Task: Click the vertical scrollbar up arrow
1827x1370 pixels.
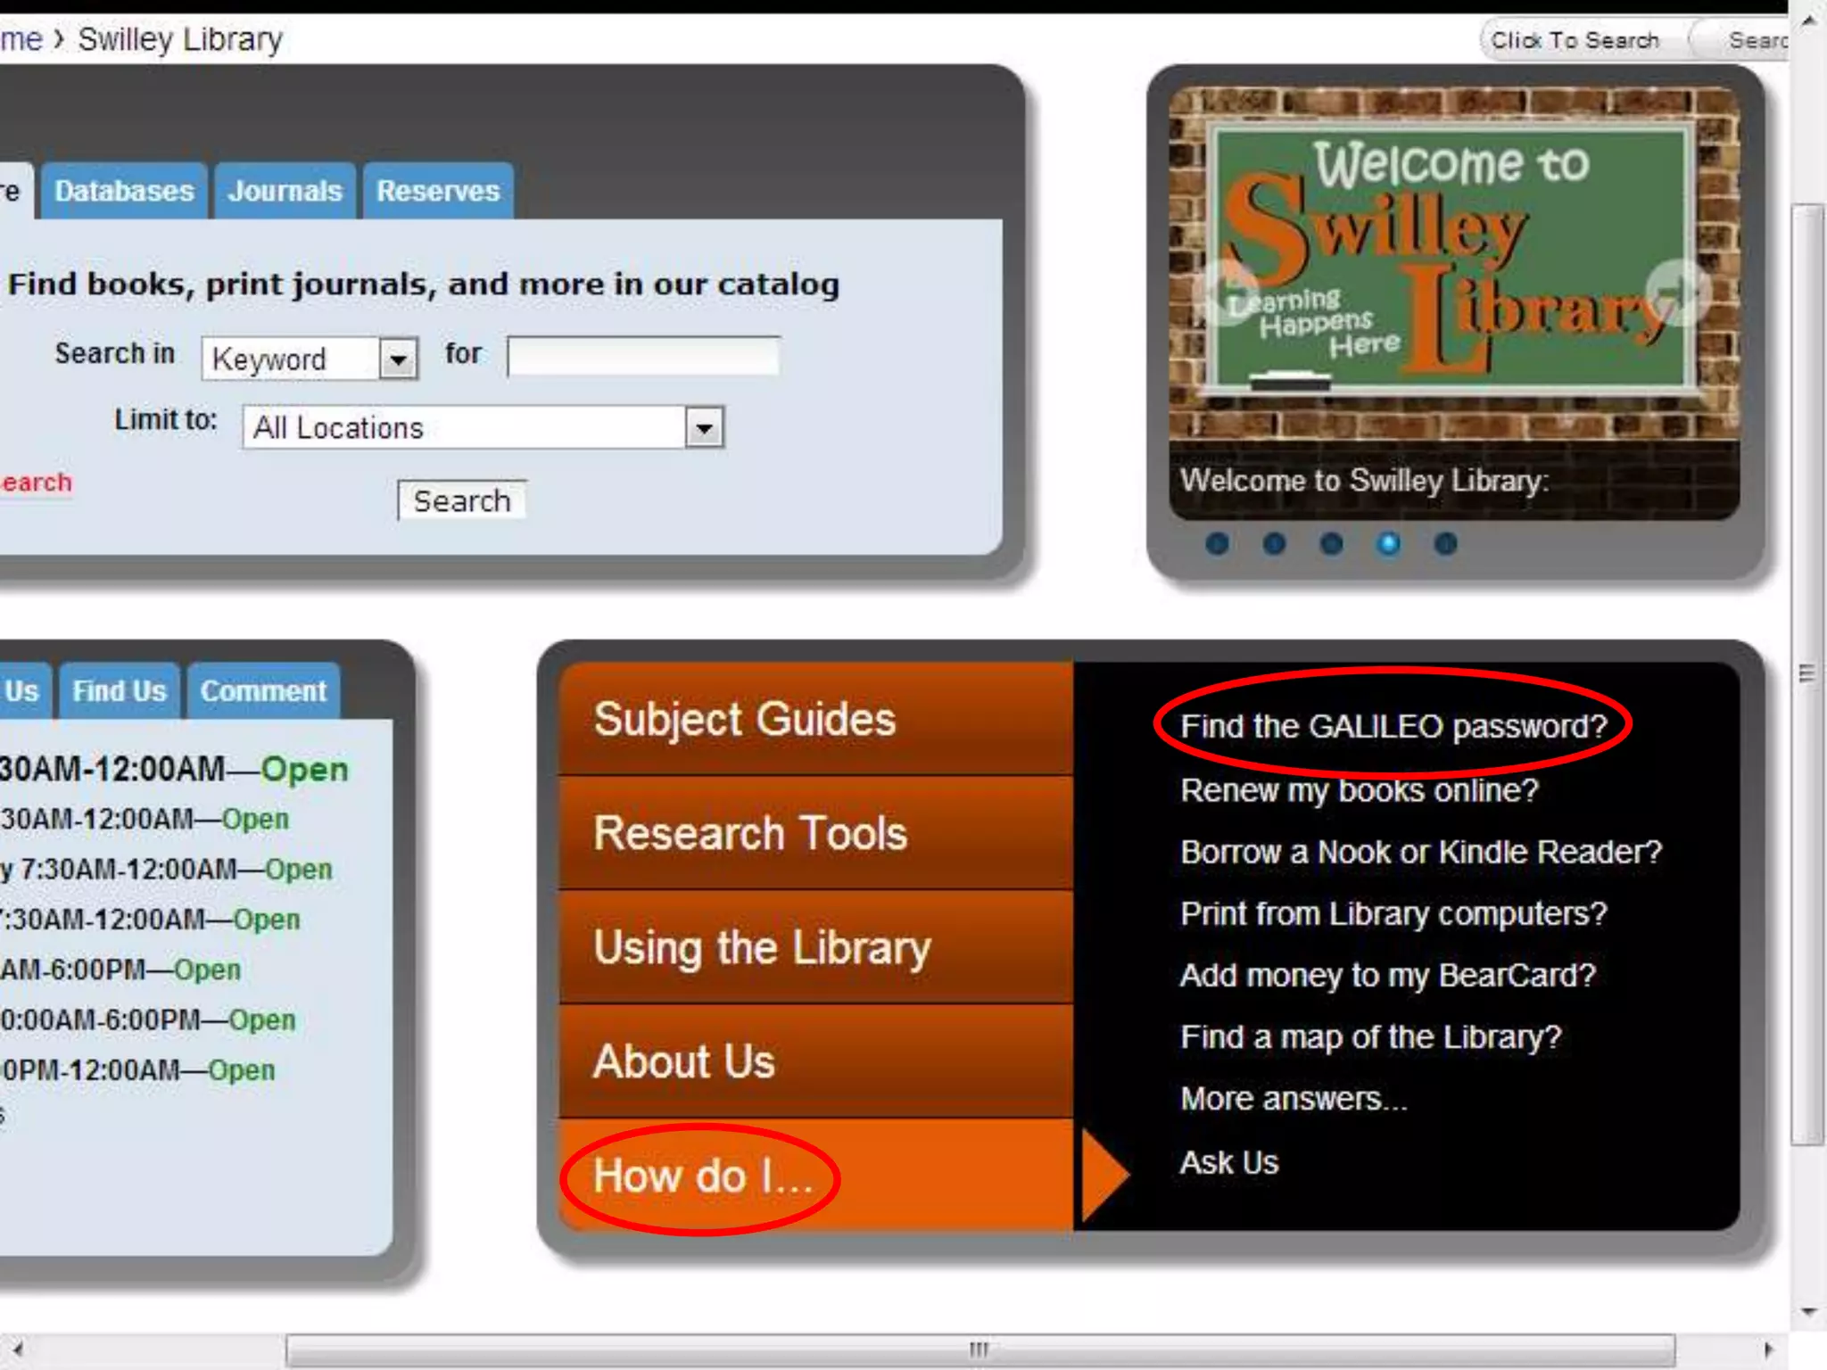Action: click(1808, 20)
